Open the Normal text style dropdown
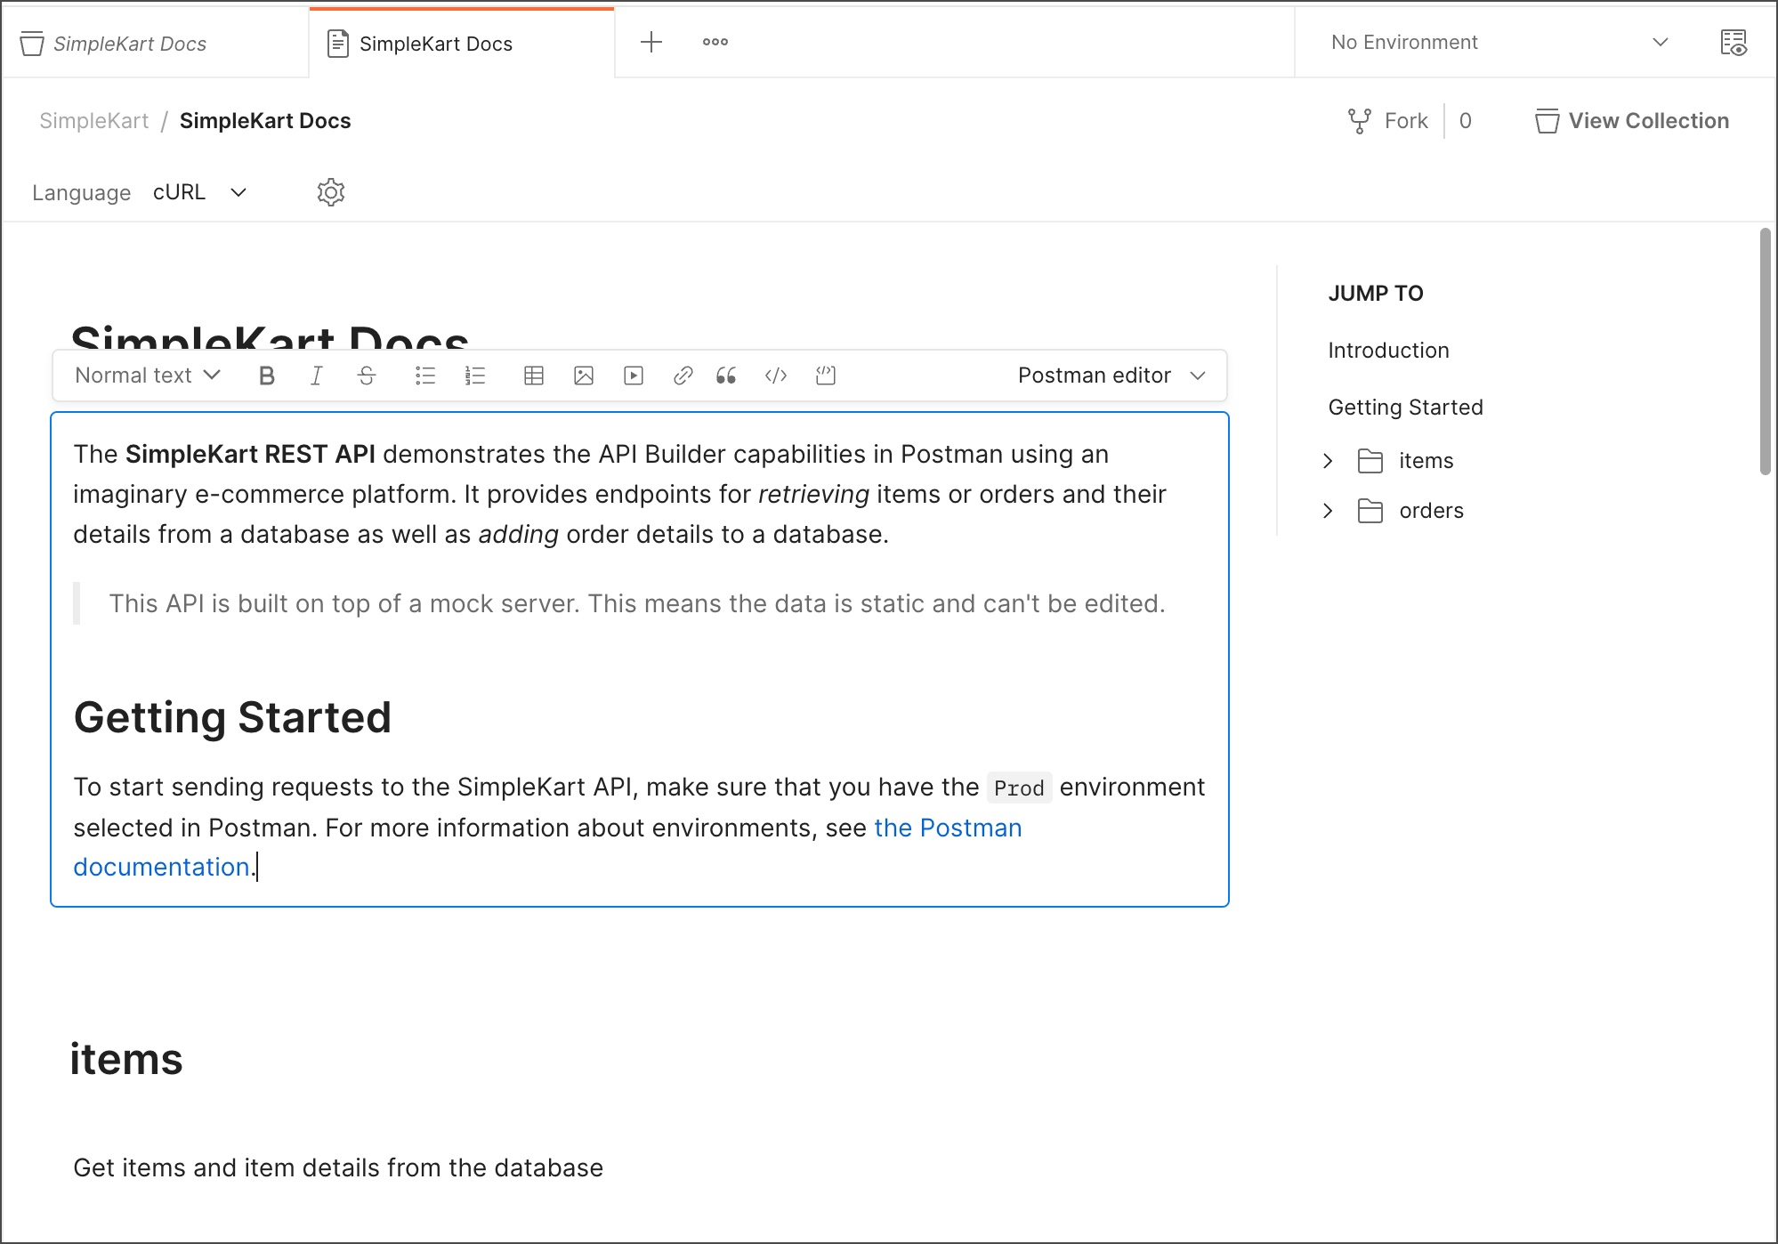Screen dimensions: 1778x1244 148,376
